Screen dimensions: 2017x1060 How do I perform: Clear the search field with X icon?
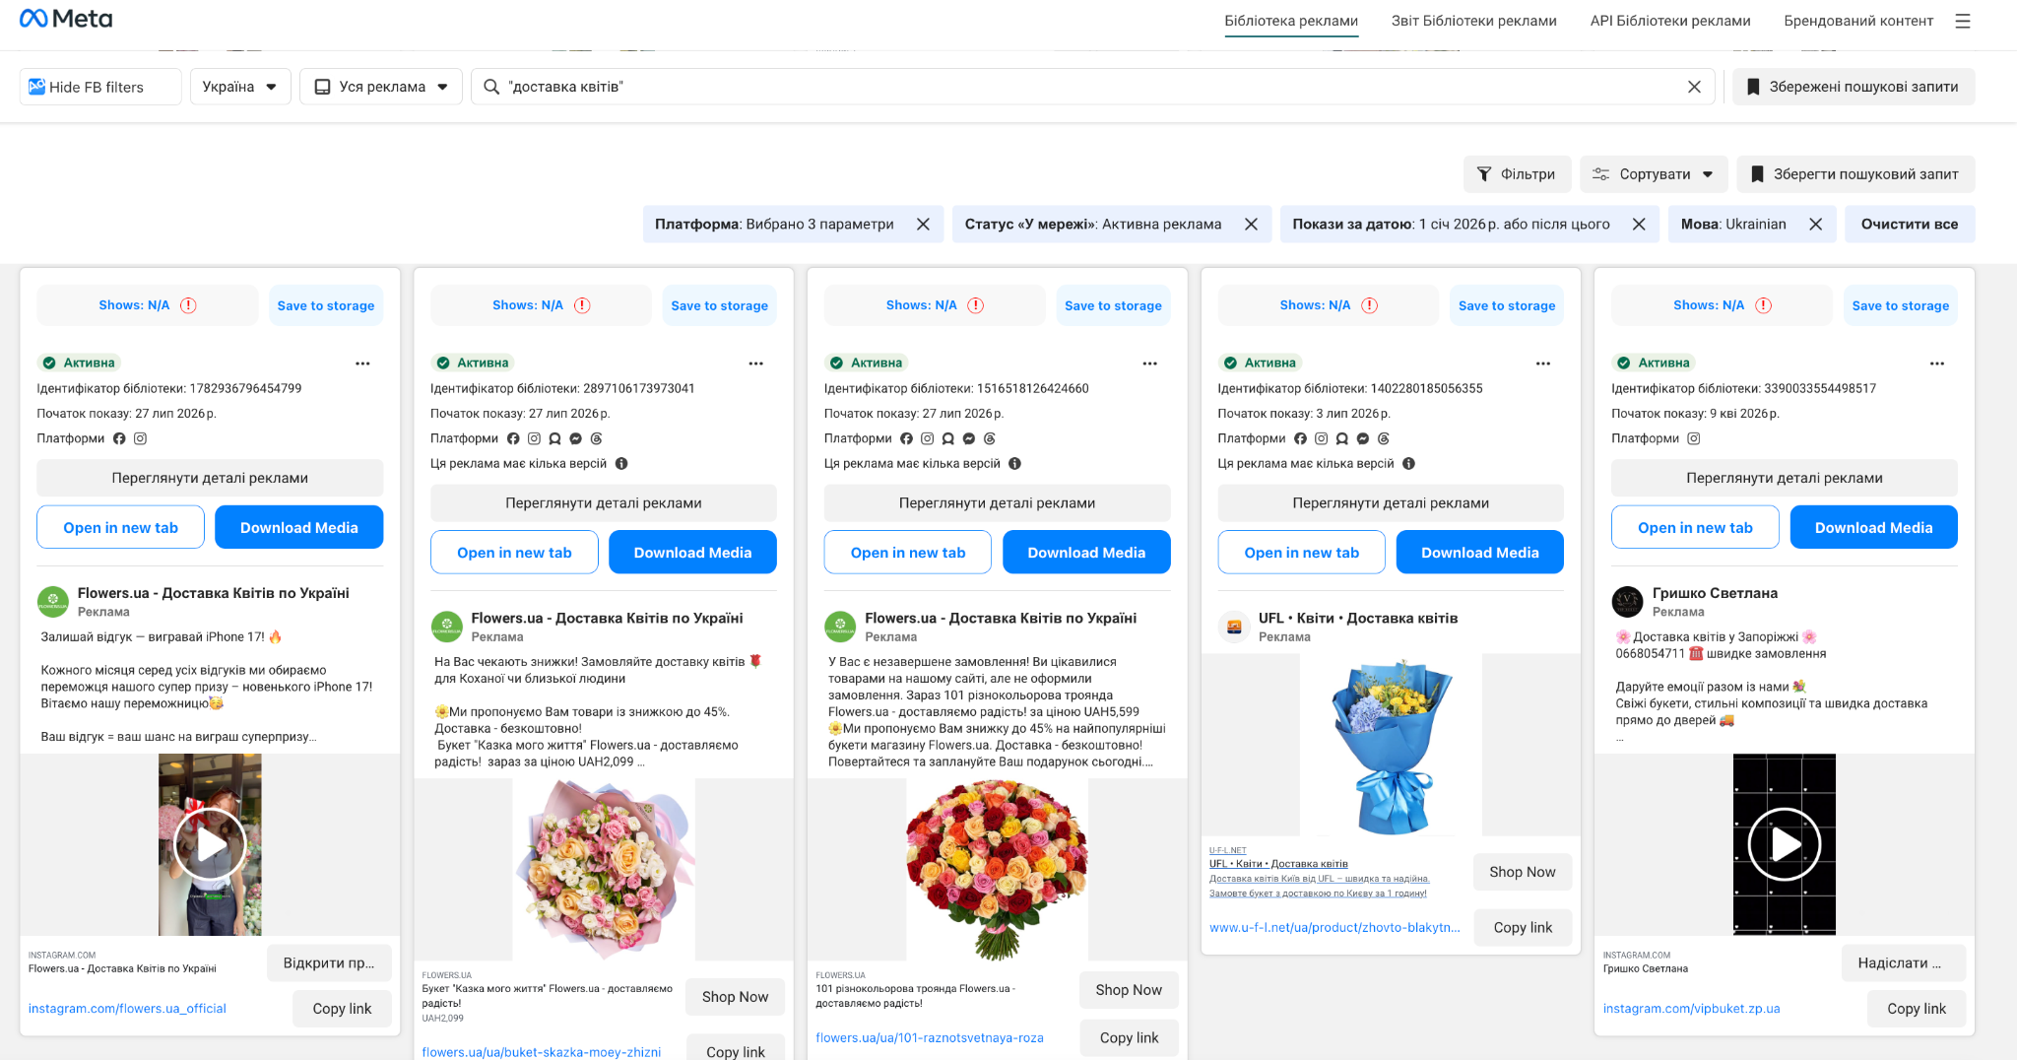1694,87
